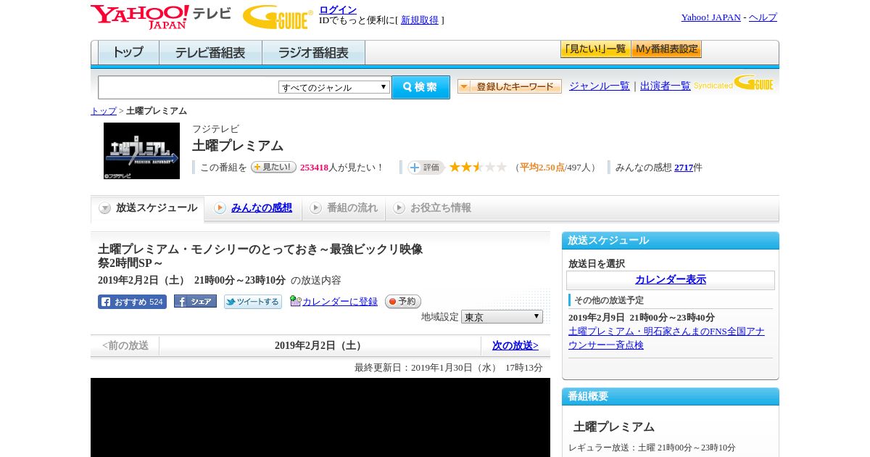870x457 pixels.
Task: Click the Facebook おすすめ 524 button
Action: [x=132, y=302]
